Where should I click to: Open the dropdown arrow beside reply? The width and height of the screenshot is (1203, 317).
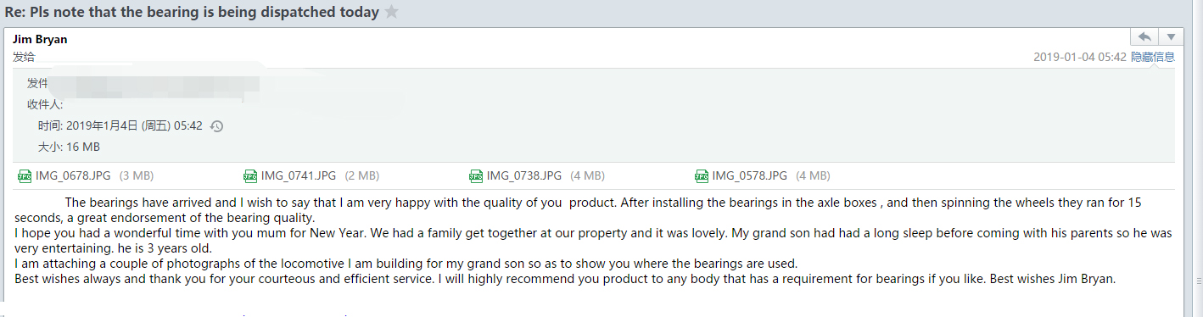(x=1171, y=36)
